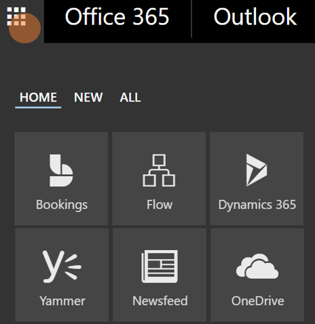Image resolution: width=315 pixels, height=324 pixels.
Task: Open the Bookings app tile
Action: coord(61,178)
